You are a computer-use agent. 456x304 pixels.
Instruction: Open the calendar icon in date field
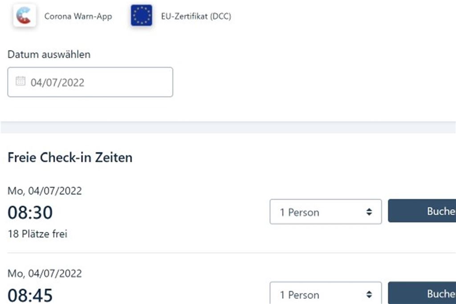pyautogui.click(x=20, y=81)
